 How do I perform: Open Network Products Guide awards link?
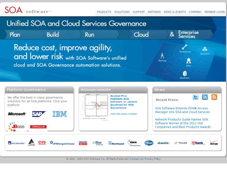[183, 123]
